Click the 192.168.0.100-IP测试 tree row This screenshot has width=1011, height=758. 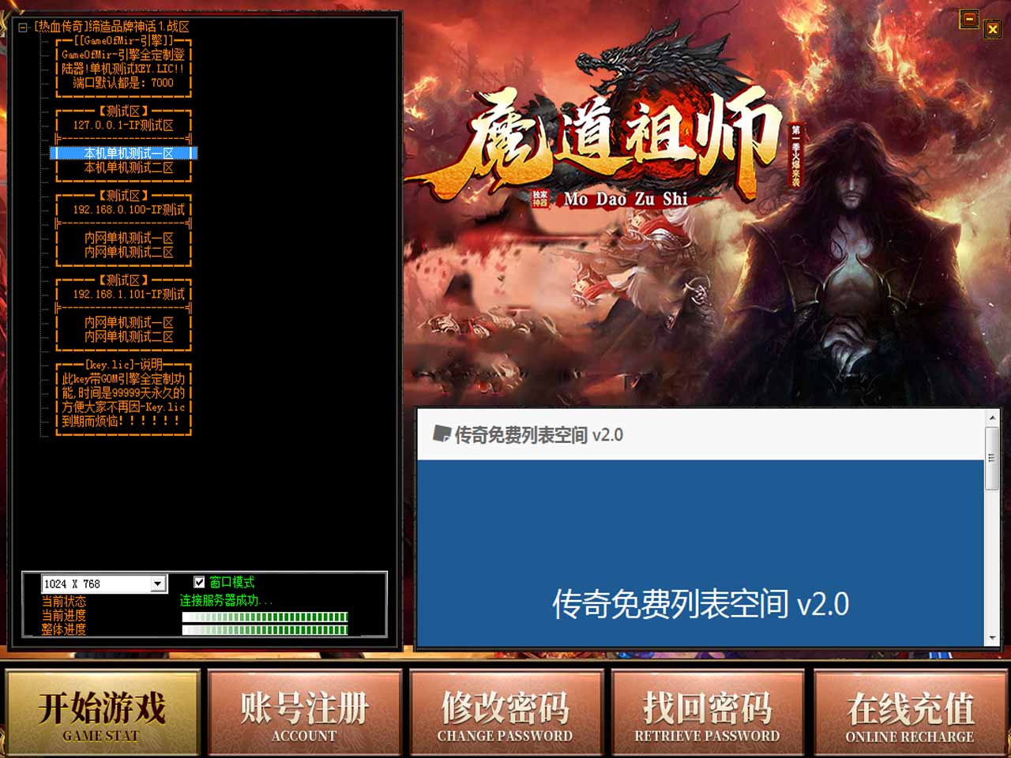(x=123, y=209)
